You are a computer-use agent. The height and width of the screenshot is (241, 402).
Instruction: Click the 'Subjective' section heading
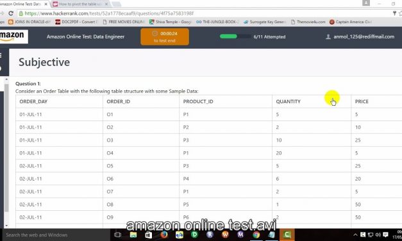(x=44, y=62)
